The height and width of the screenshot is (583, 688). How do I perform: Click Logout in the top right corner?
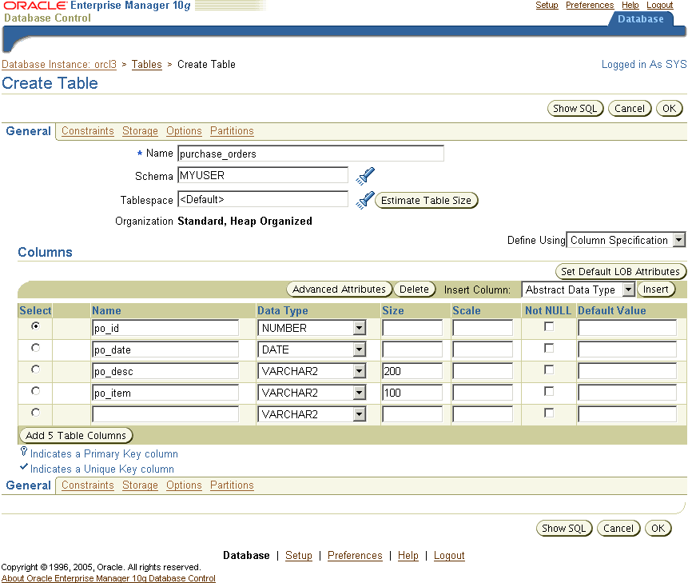[659, 5]
